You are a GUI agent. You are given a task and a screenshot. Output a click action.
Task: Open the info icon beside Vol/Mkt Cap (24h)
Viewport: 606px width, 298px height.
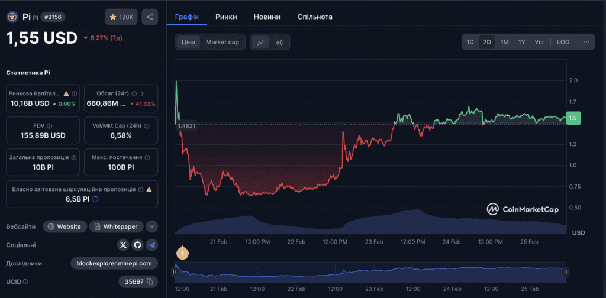(146, 125)
